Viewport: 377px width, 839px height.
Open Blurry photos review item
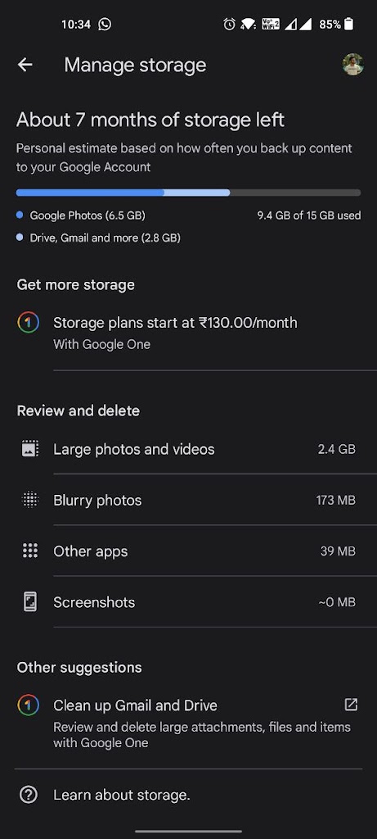188,501
